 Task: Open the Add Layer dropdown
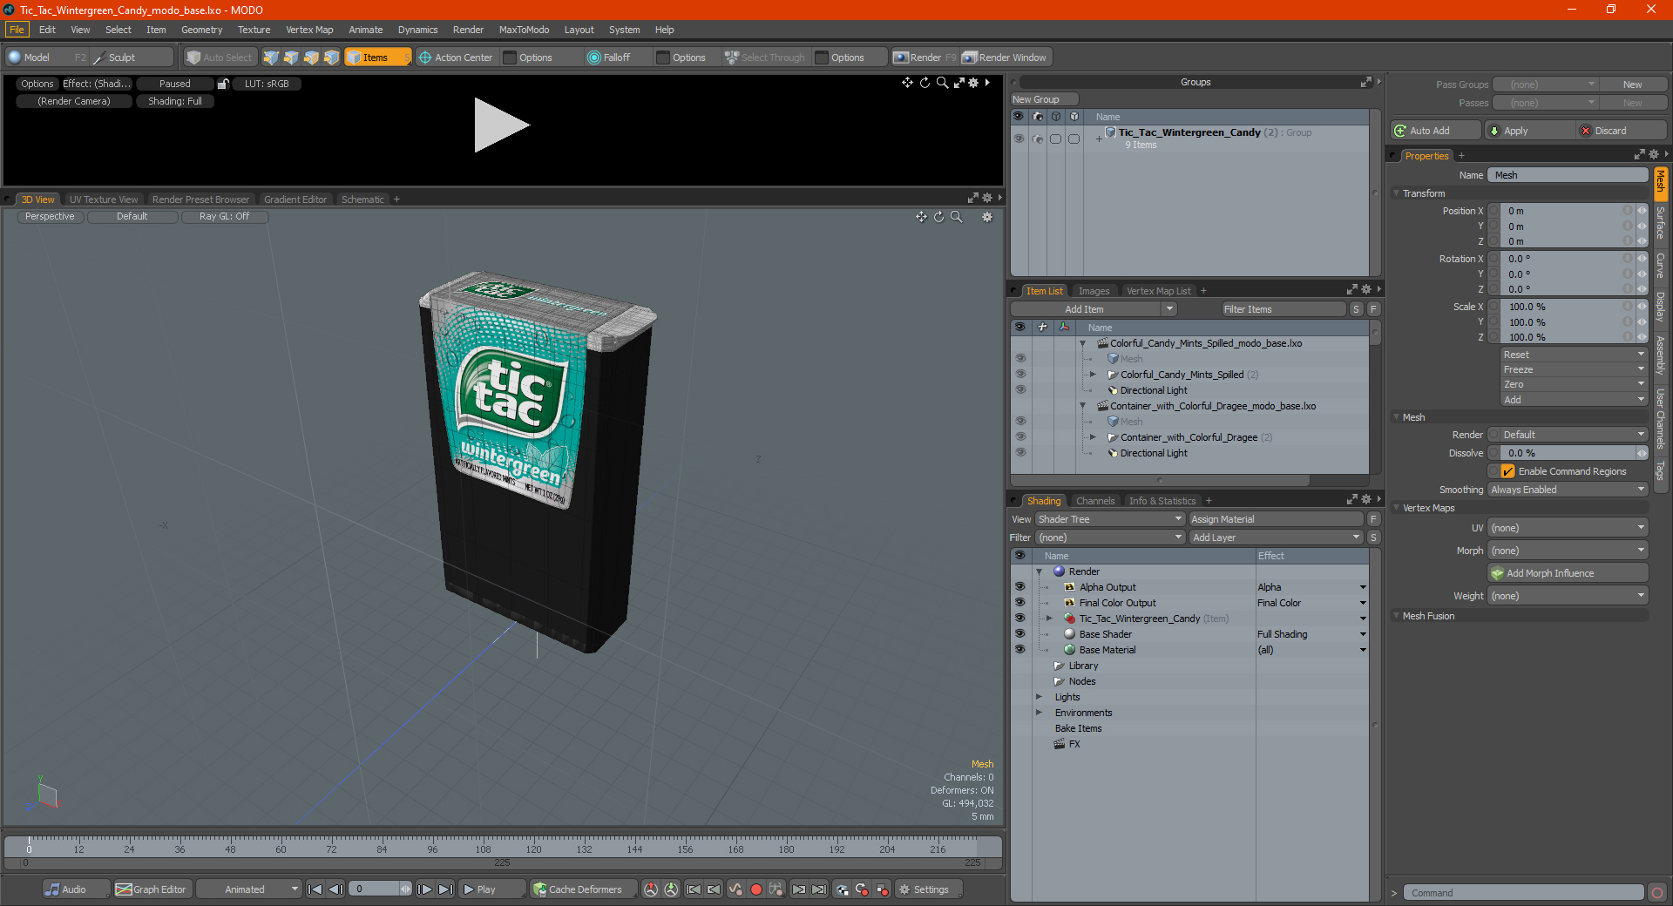coord(1276,538)
